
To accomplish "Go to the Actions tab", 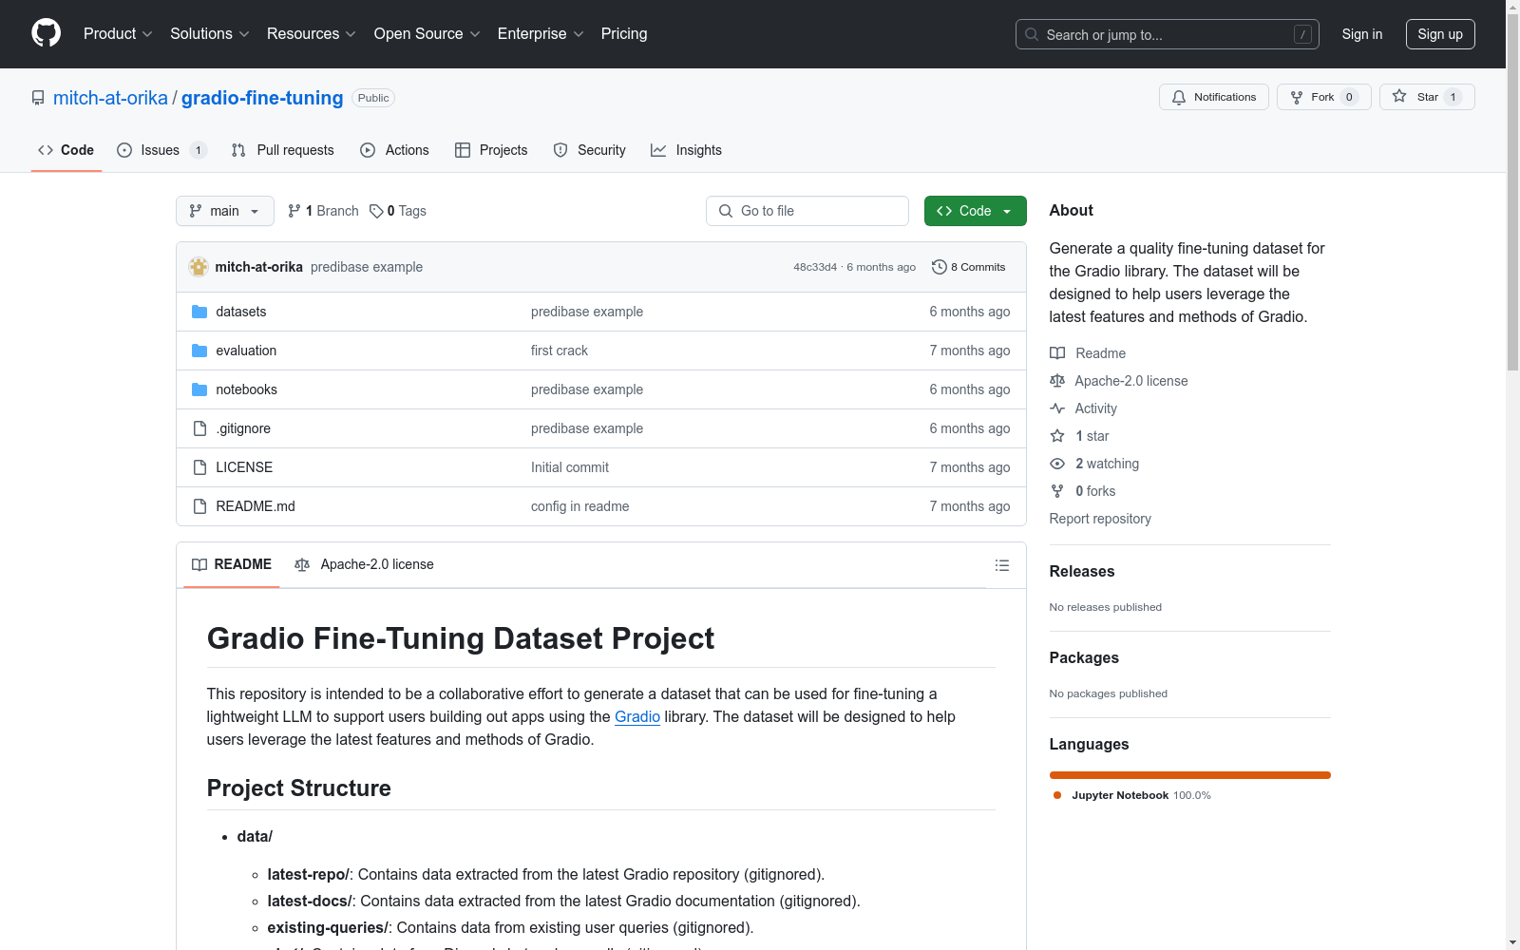I will [x=394, y=150].
